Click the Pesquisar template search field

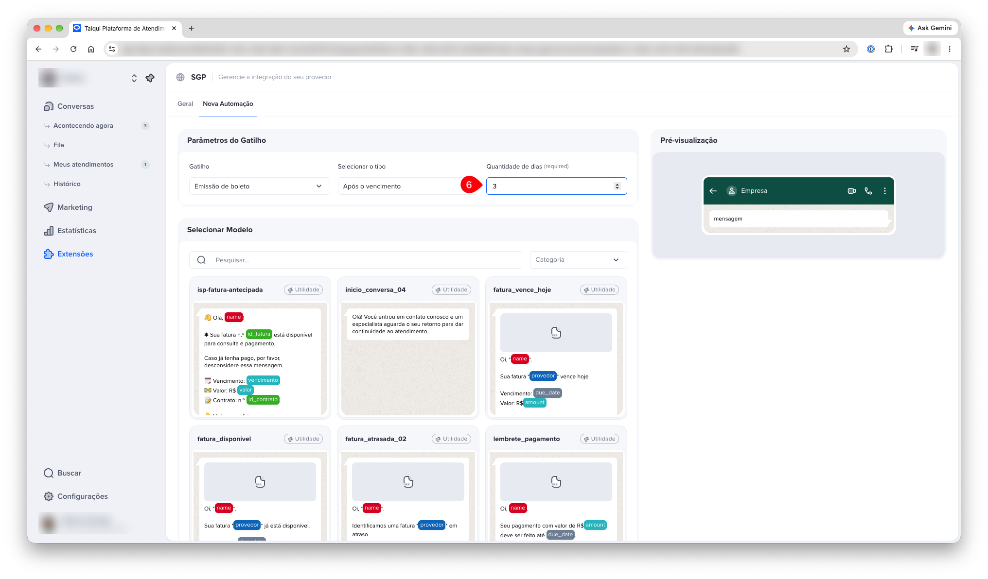(x=355, y=260)
